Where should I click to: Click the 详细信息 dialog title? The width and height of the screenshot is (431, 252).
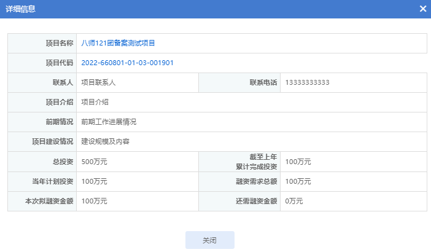pyautogui.click(x=20, y=9)
